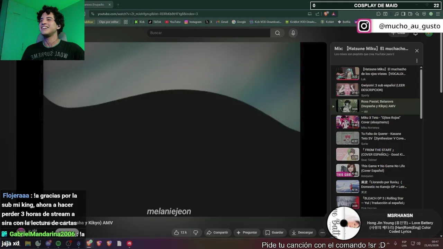Click the share page icon in address bar
The width and height of the screenshot is (443, 249).
click(x=317, y=14)
